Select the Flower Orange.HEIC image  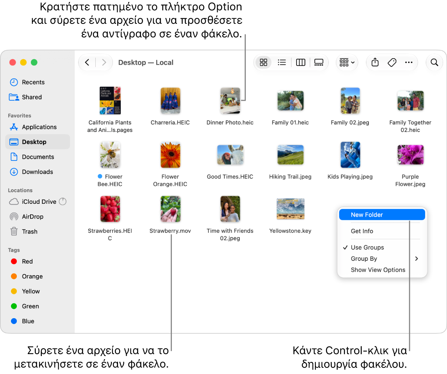170,164
